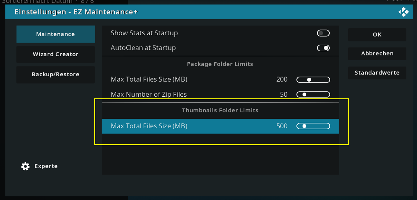Switch to Wizard Creator tab
The width and height of the screenshot is (417, 200).
click(x=56, y=55)
